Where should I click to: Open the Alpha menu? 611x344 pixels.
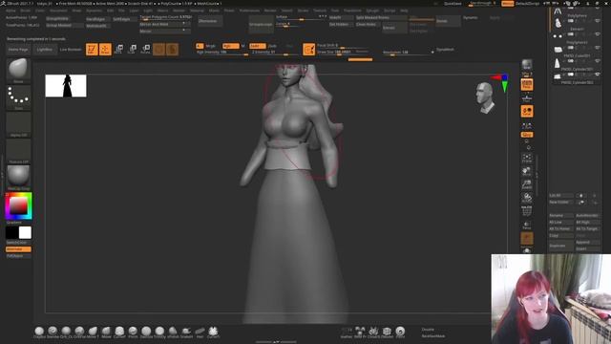pos(11,11)
